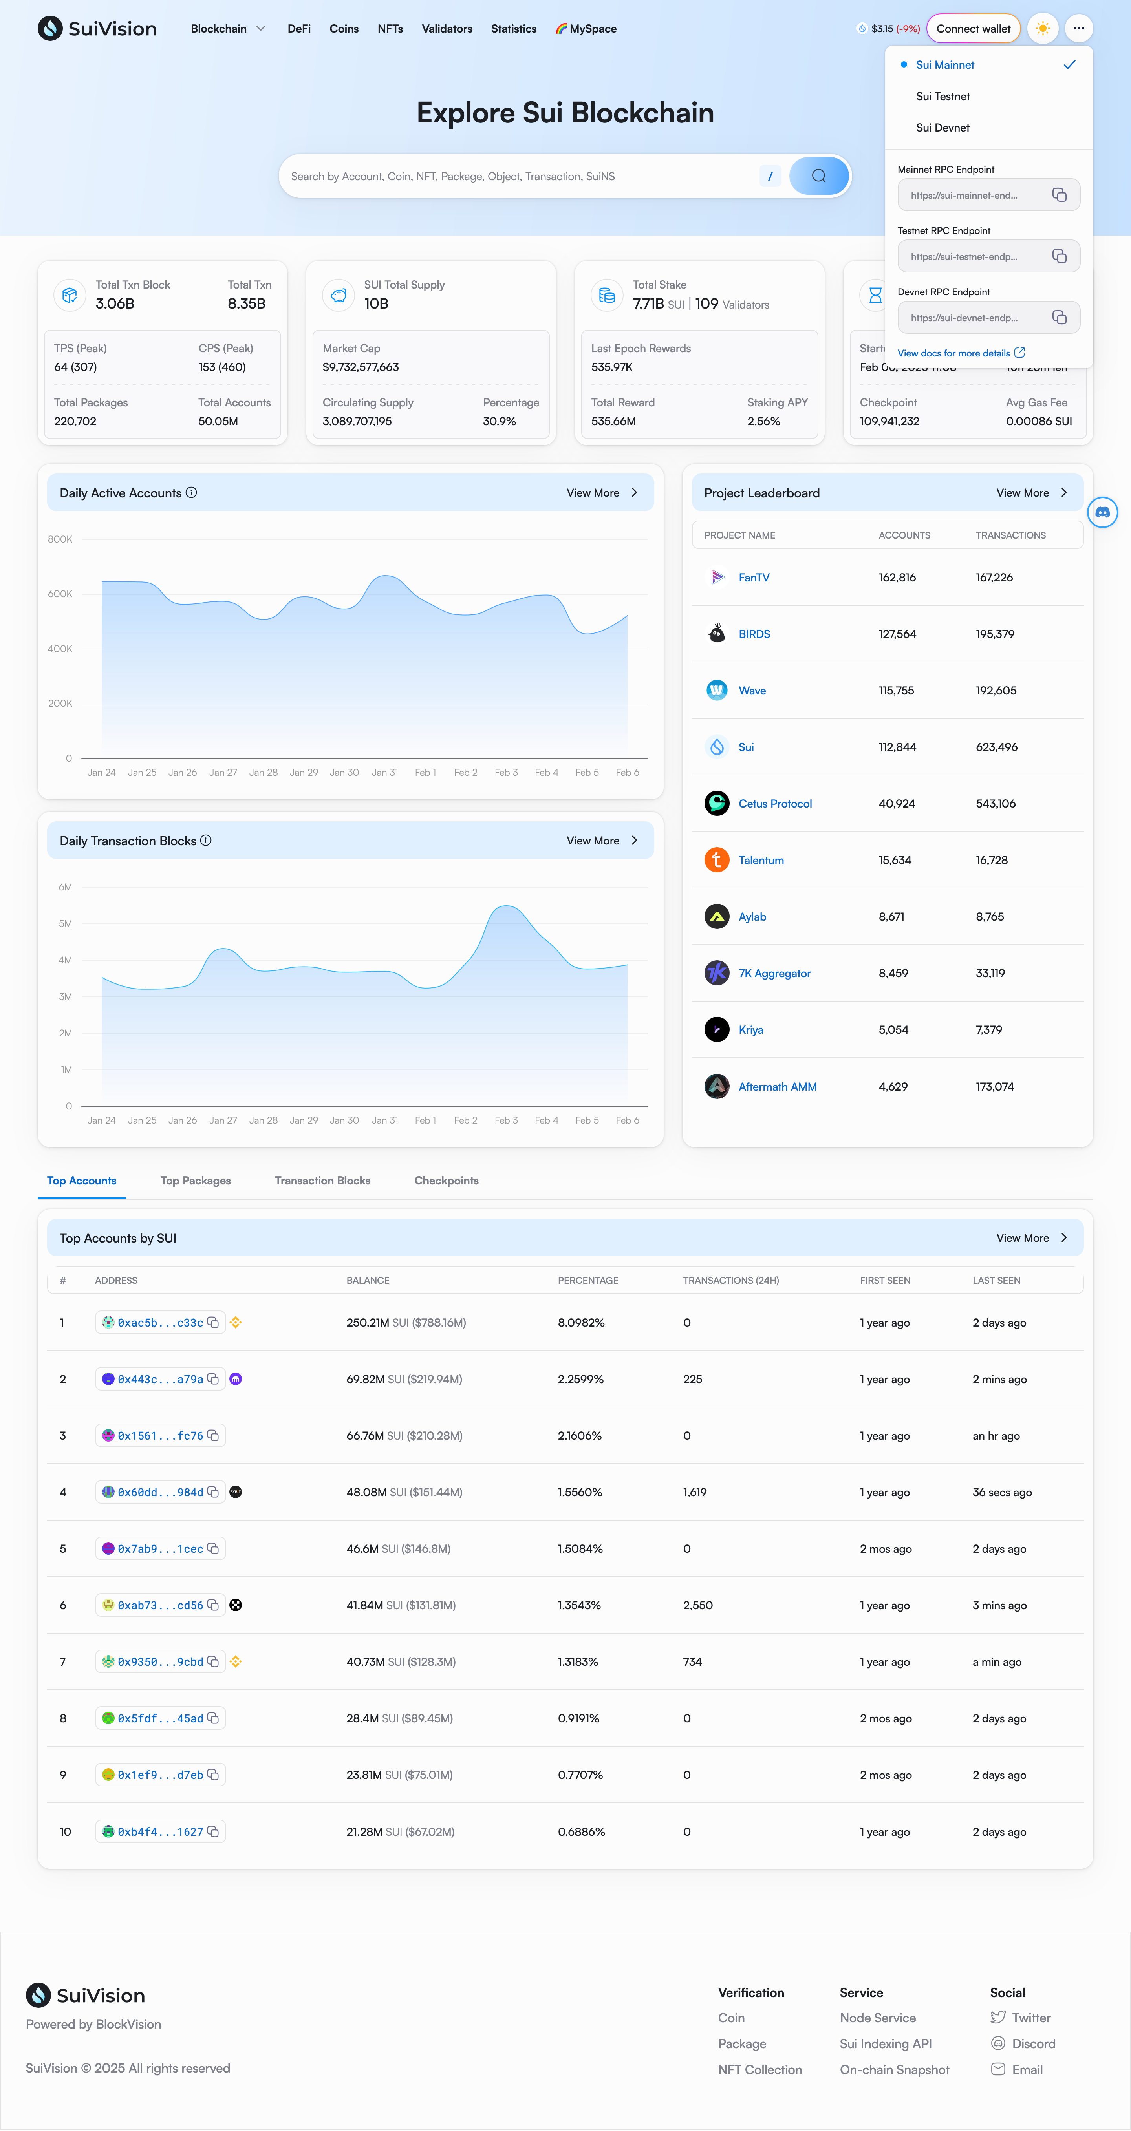The image size is (1131, 2131).
Task: Open the Validators menu item
Action: tap(447, 29)
